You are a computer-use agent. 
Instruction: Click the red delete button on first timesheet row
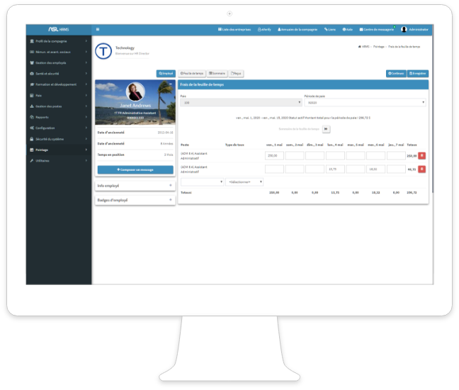click(422, 155)
